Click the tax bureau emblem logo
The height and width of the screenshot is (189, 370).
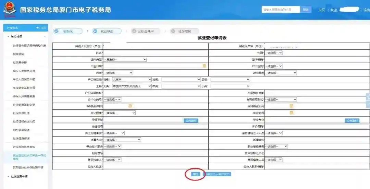coord(10,9)
